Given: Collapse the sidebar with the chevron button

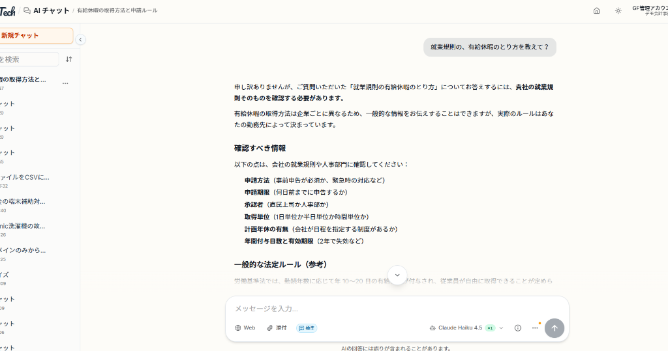Looking at the screenshot, I should (80, 40).
